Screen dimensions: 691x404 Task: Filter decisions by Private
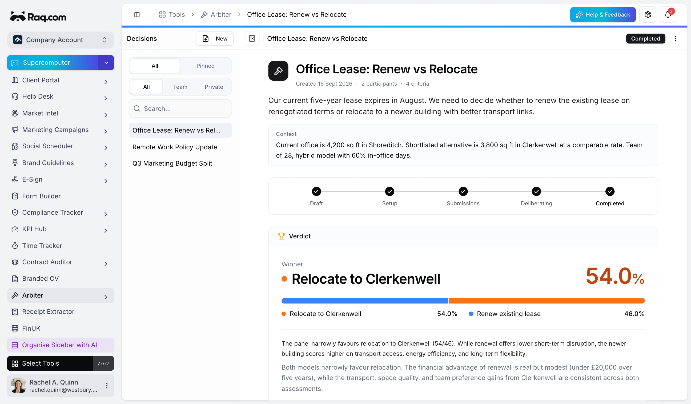[x=214, y=87]
